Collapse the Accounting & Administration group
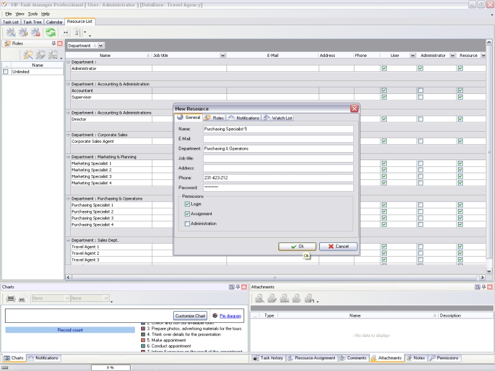Viewport: 495px width, 371px height. pos(68,84)
